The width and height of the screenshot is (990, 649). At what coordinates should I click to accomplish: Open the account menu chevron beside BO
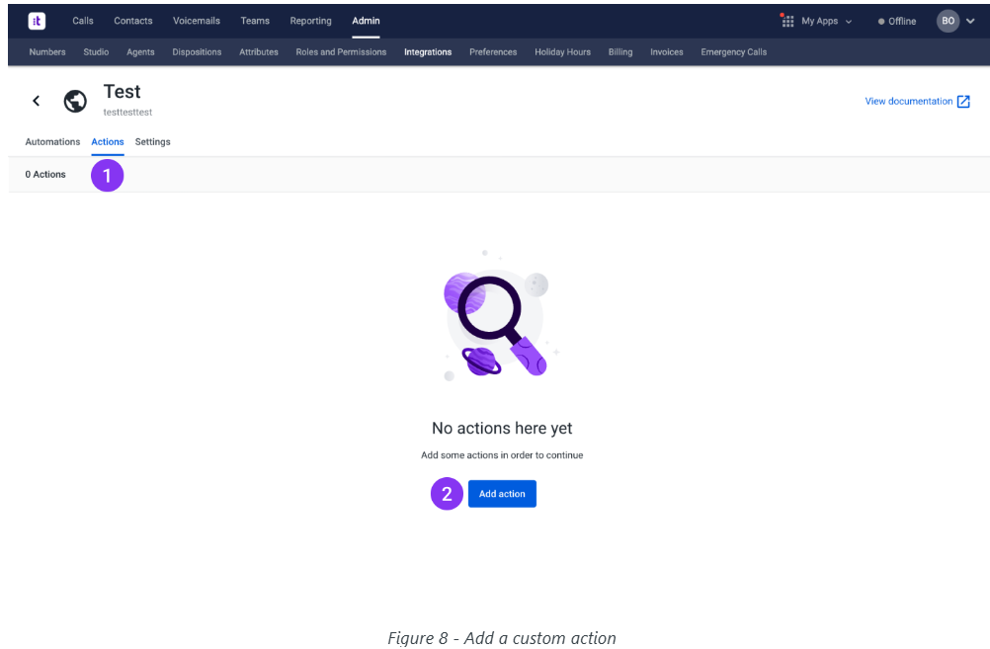click(971, 20)
